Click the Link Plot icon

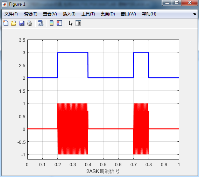tap(41, 23)
